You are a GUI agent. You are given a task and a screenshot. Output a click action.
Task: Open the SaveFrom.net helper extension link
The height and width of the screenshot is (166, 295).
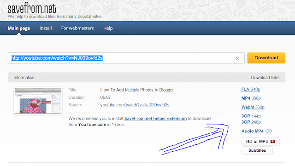pyautogui.click(x=155, y=119)
